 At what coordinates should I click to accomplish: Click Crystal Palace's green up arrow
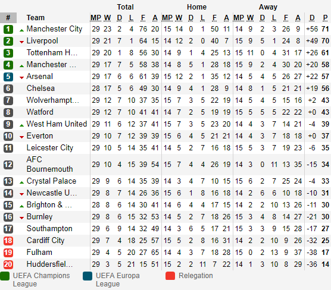(x=21, y=182)
